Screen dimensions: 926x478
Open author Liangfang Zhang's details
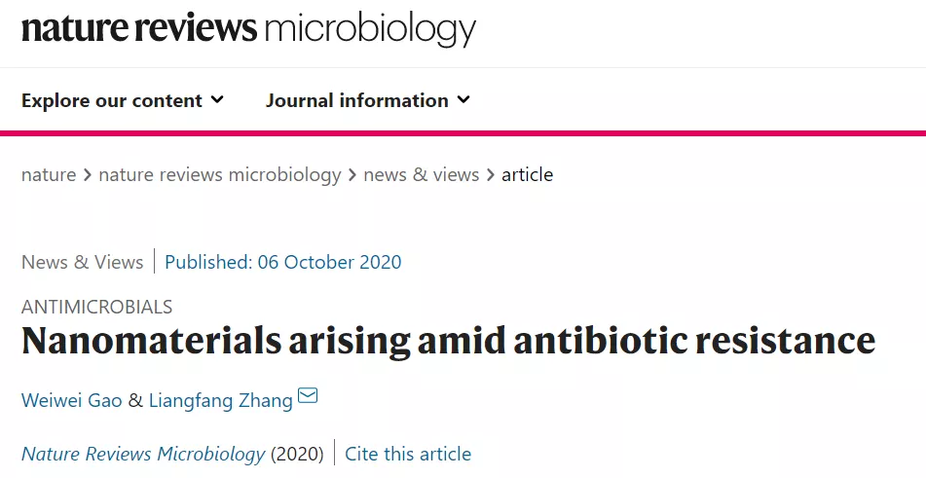pyautogui.click(x=221, y=401)
